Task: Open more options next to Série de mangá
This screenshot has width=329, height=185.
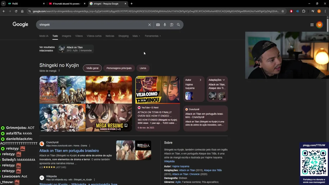Action: tap(59, 71)
